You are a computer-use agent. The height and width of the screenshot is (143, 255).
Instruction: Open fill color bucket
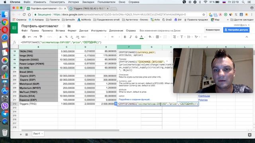pos(151,37)
